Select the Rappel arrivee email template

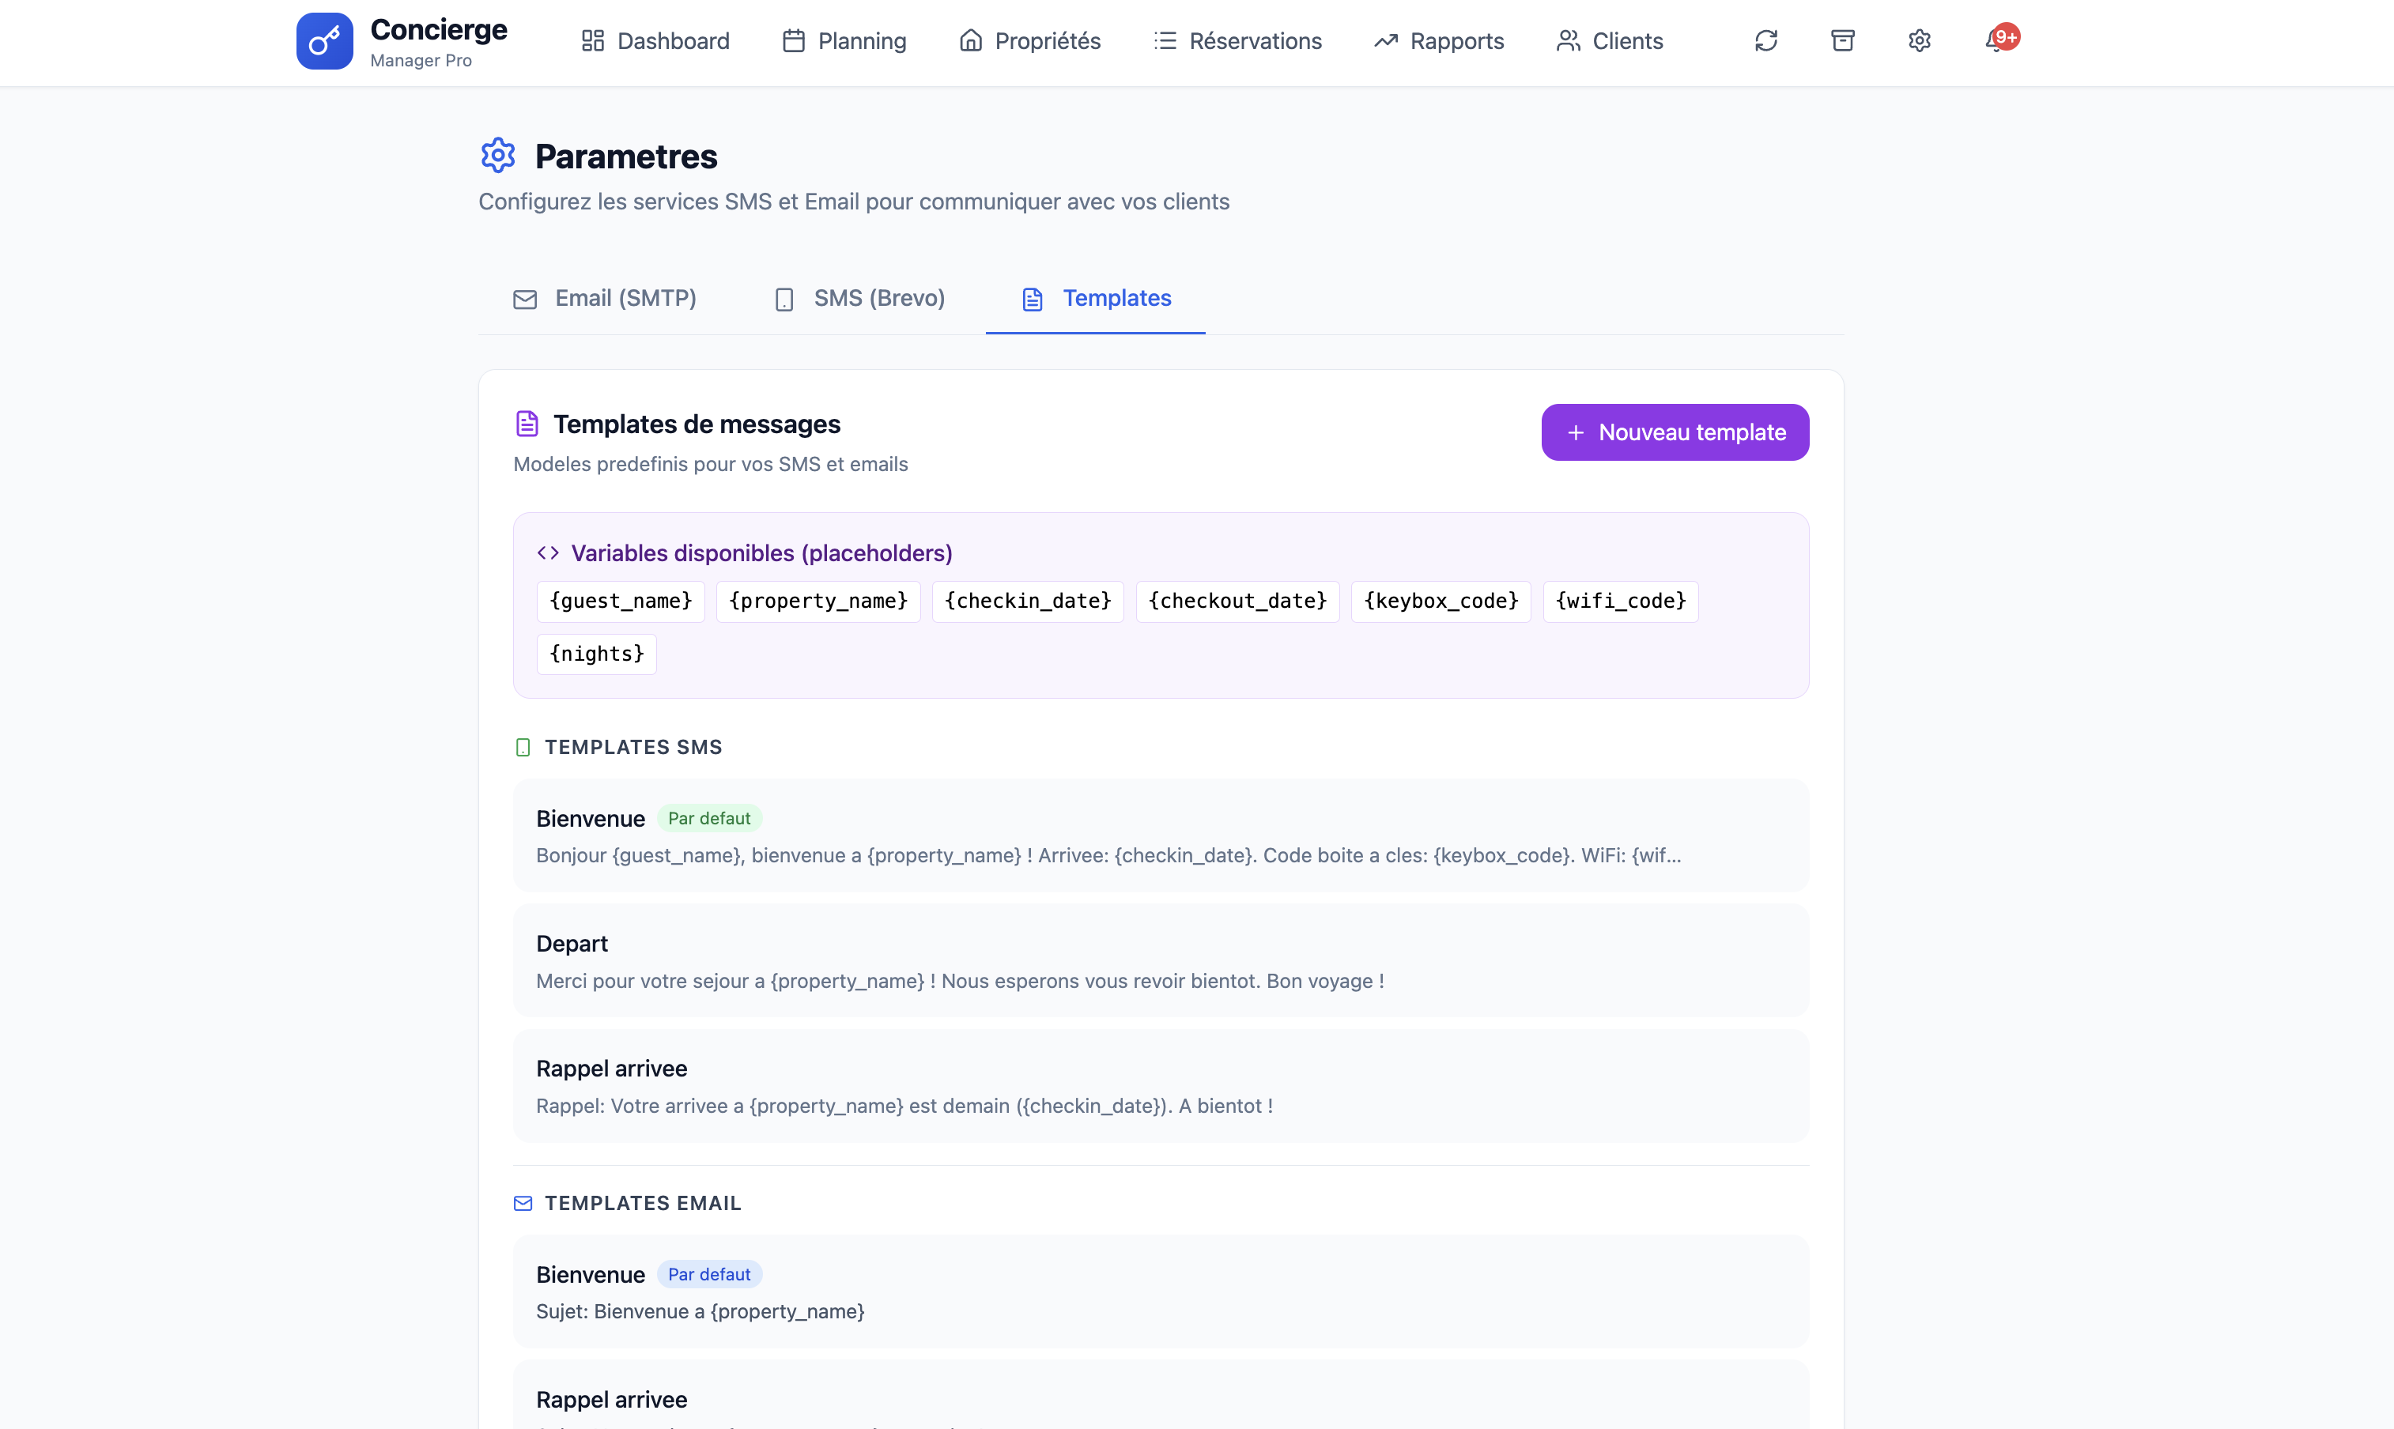click(1161, 1398)
